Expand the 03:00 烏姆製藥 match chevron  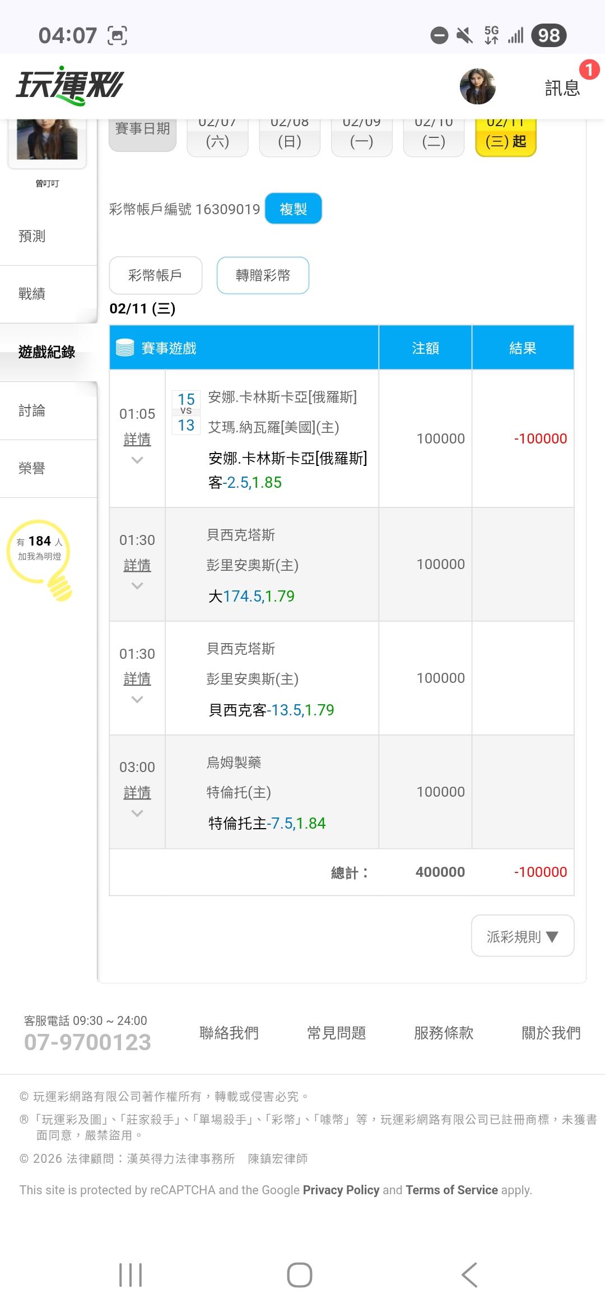pyautogui.click(x=137, y=813)
